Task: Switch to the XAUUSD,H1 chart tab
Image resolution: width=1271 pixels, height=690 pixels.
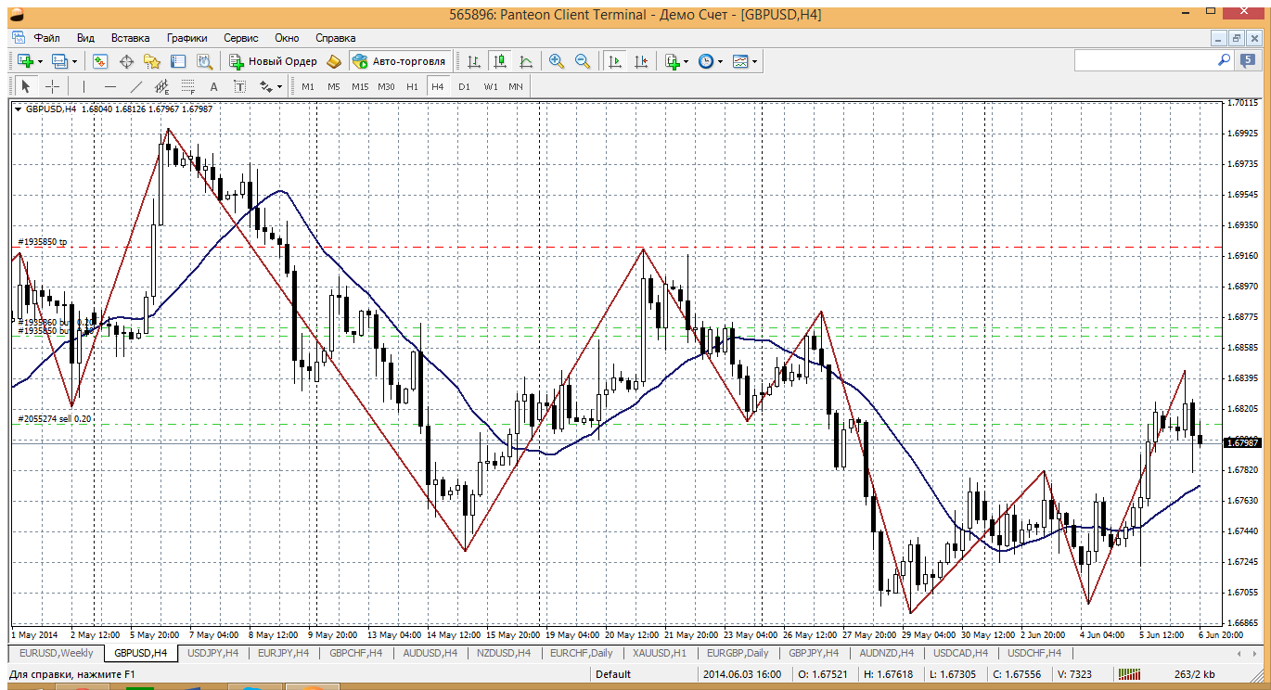Action: [658, 653]
